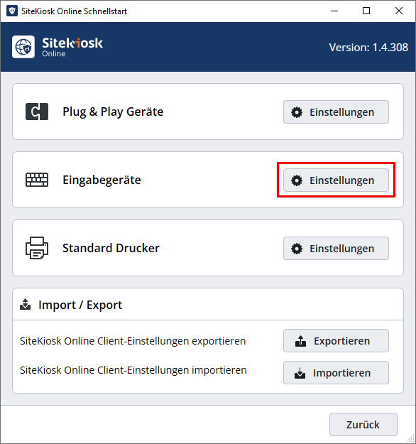Select the Standard Drucker label
This screenshot has width=416, height=444.
111,248
